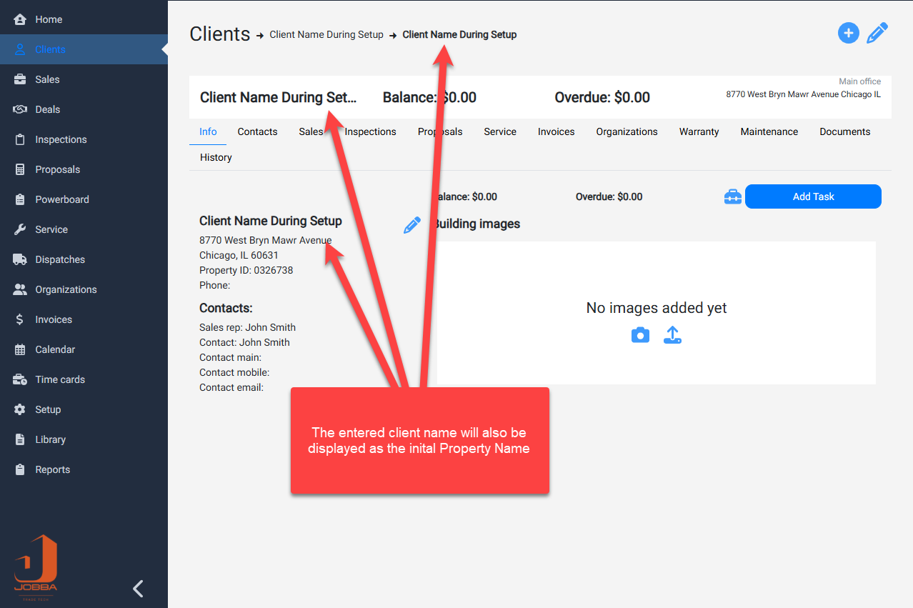Image resolution: width=913 pixels, height=608 pixels.
Task: Open the Maintenance tab
Action: click(769, 131)
